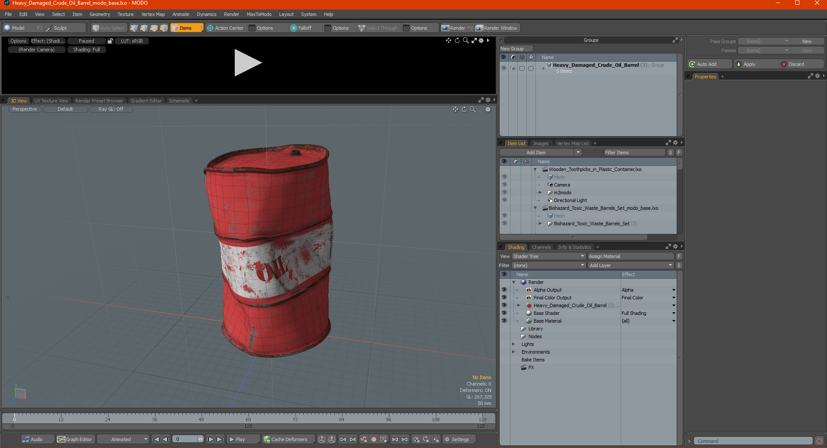827x448 pixels.
Task: Open the Render Window
Action: point(497,28)
